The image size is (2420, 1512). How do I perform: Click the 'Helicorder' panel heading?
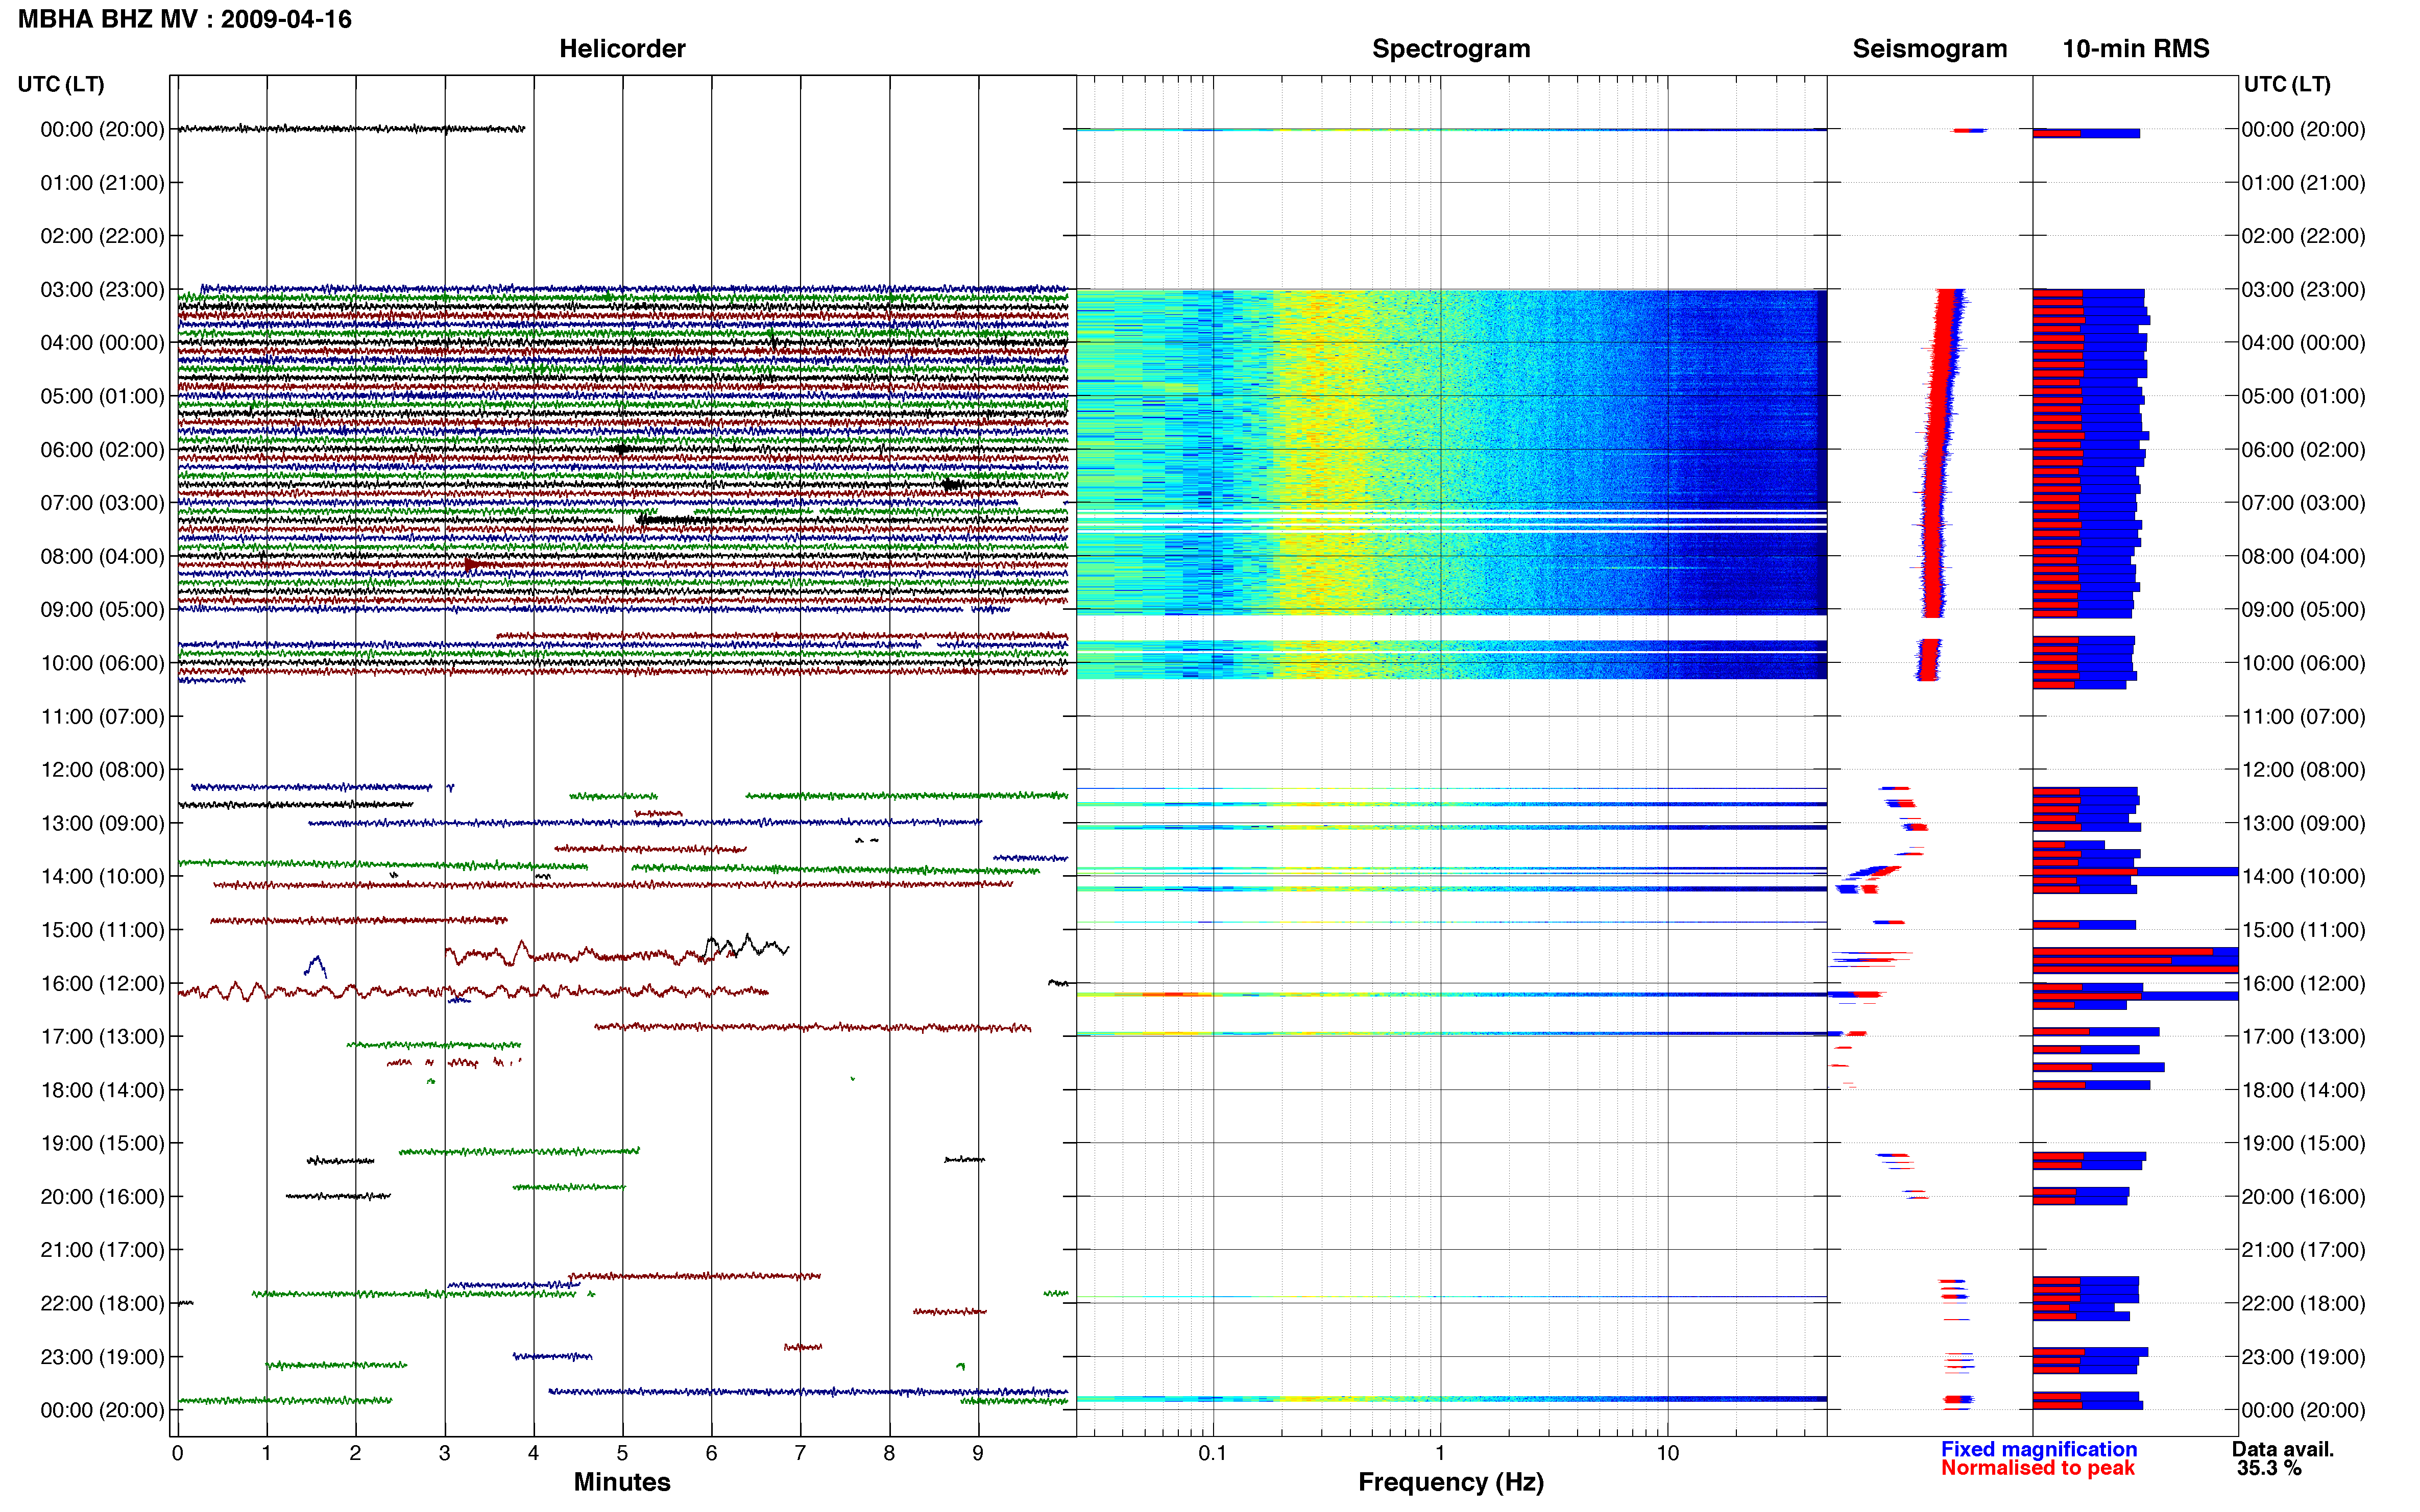pyautogui.click(x=622, y=49)
